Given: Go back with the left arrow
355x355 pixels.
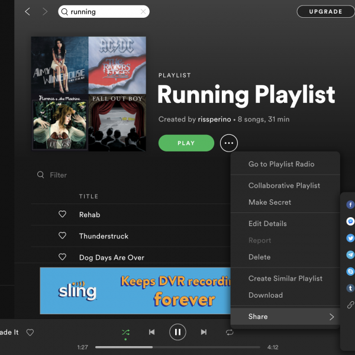Looking at the screenshot, I should pos(28,12).
